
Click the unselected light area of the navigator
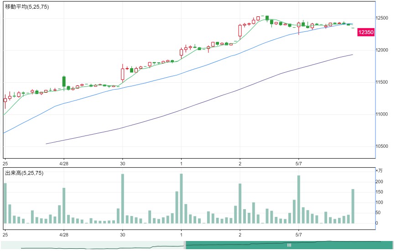coord(92,245)
